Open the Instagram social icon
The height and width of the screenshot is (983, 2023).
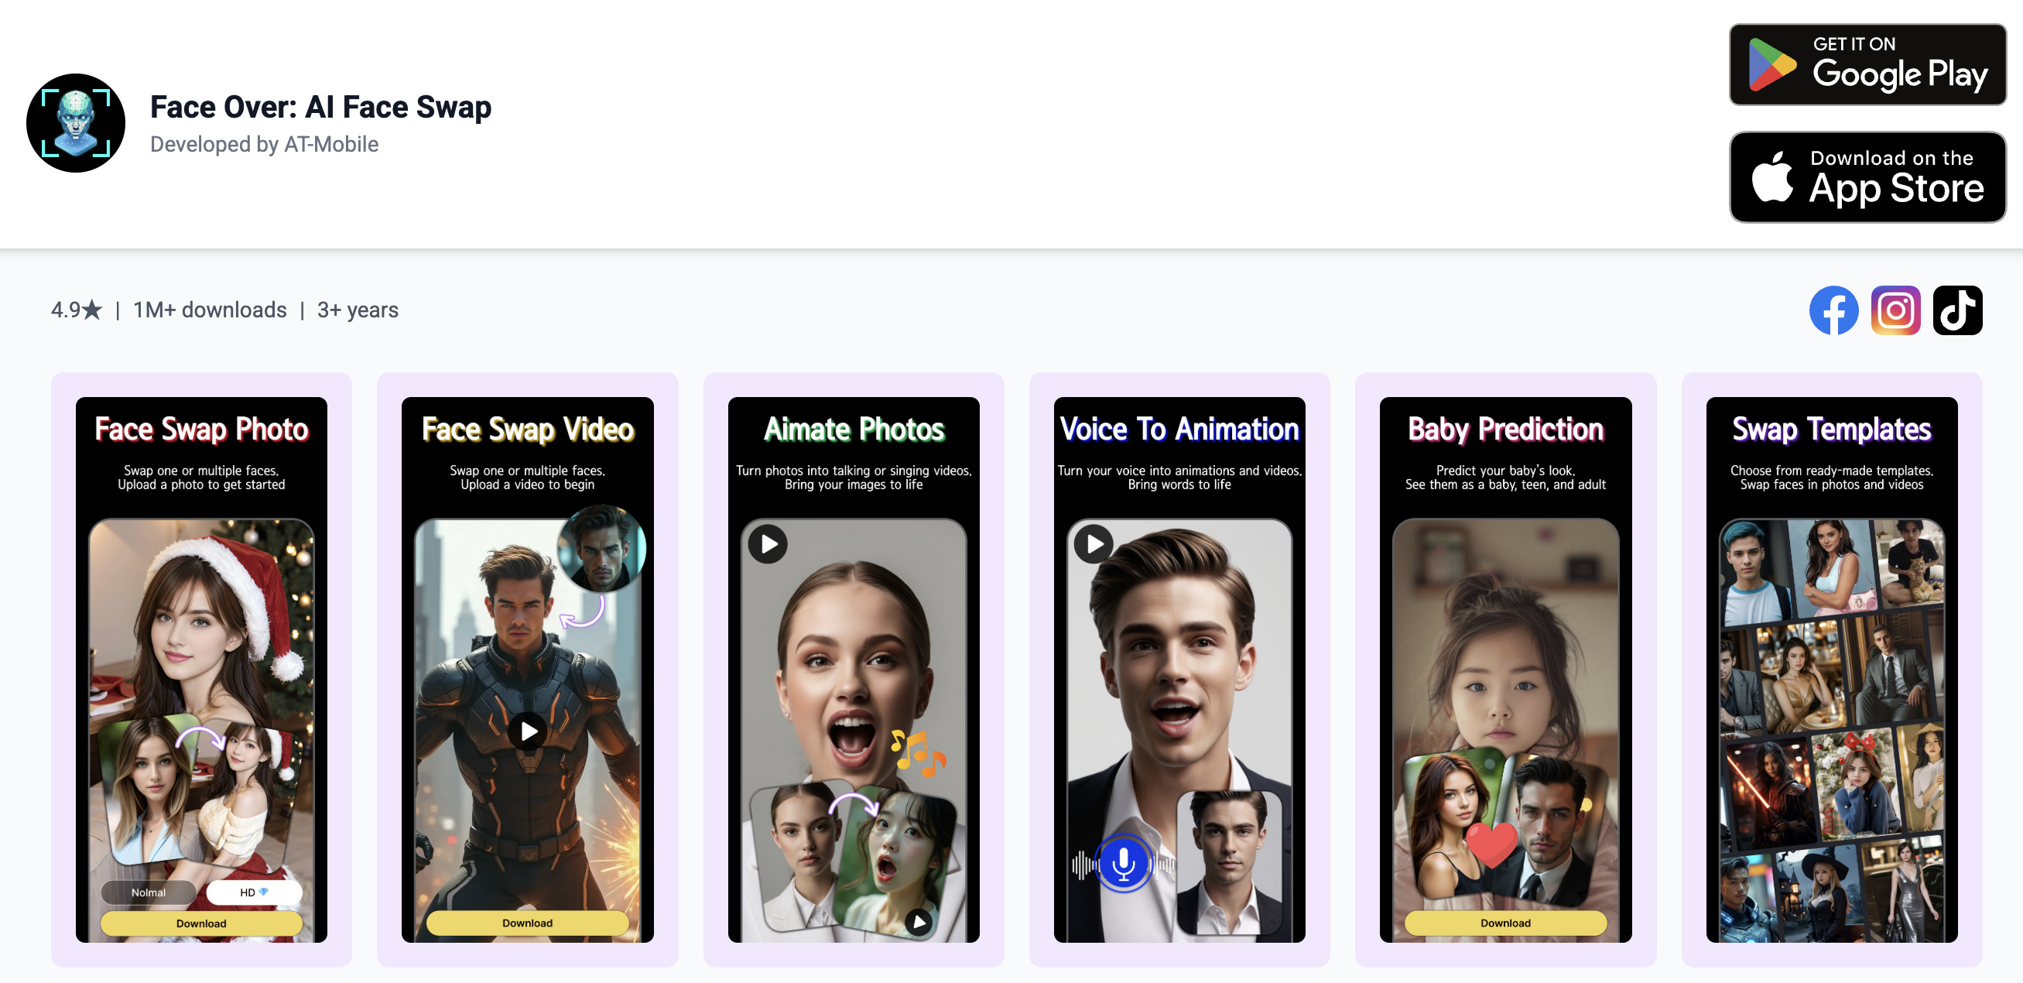[1895, 310]
